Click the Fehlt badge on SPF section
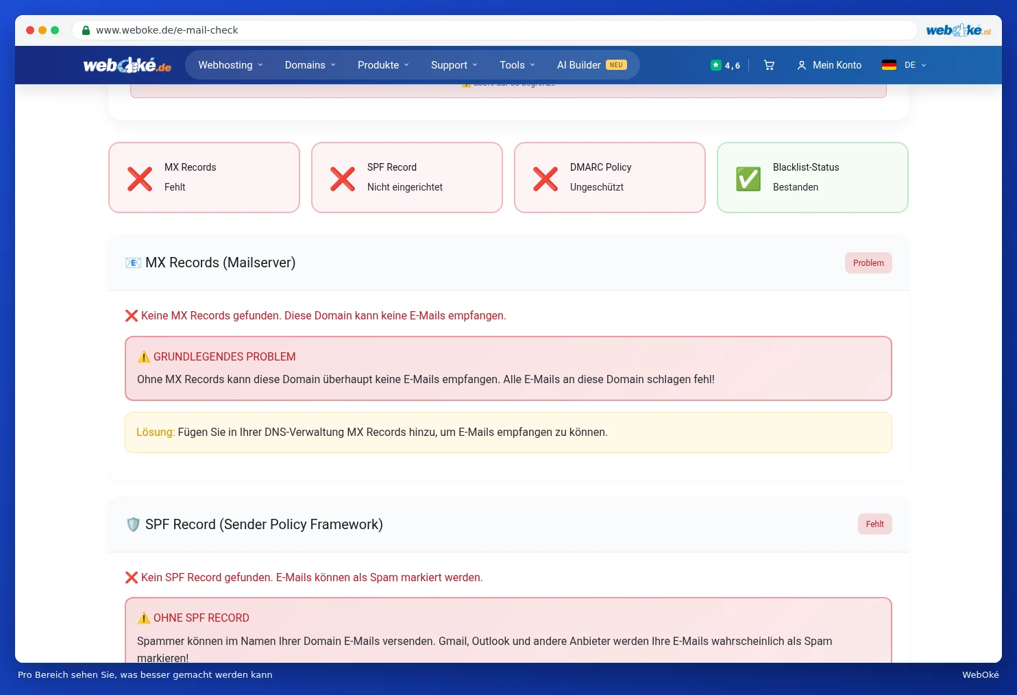This screenshot has width=1017, height=695. [x=874, y=524]
